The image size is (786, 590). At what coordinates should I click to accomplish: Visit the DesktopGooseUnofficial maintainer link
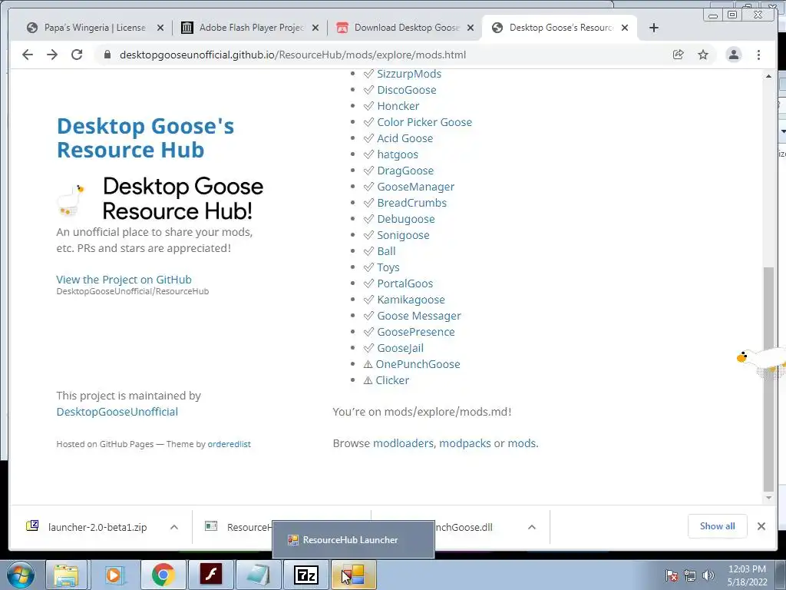pyautogui.click(x=117, y=412)
